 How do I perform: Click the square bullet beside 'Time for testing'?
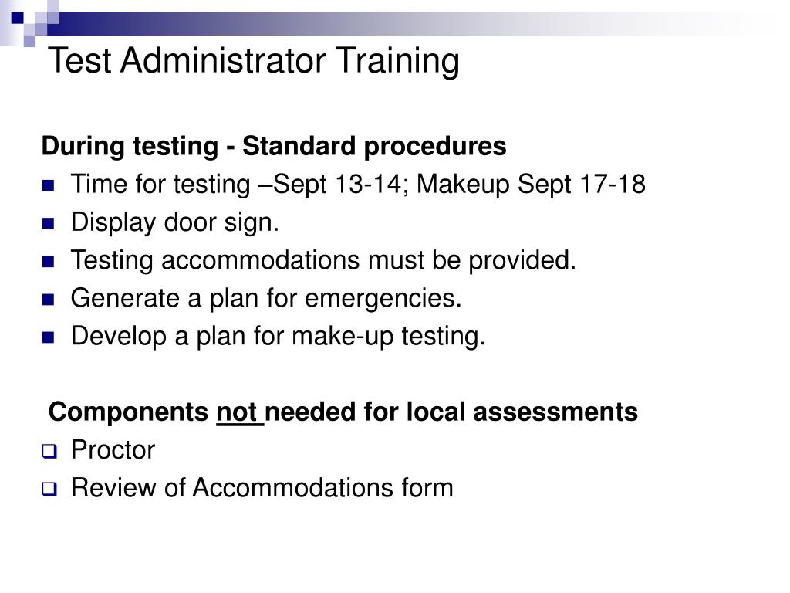coord(49,186)
